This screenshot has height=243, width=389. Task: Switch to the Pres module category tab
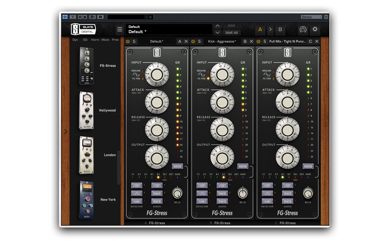(x=115, y=40)
